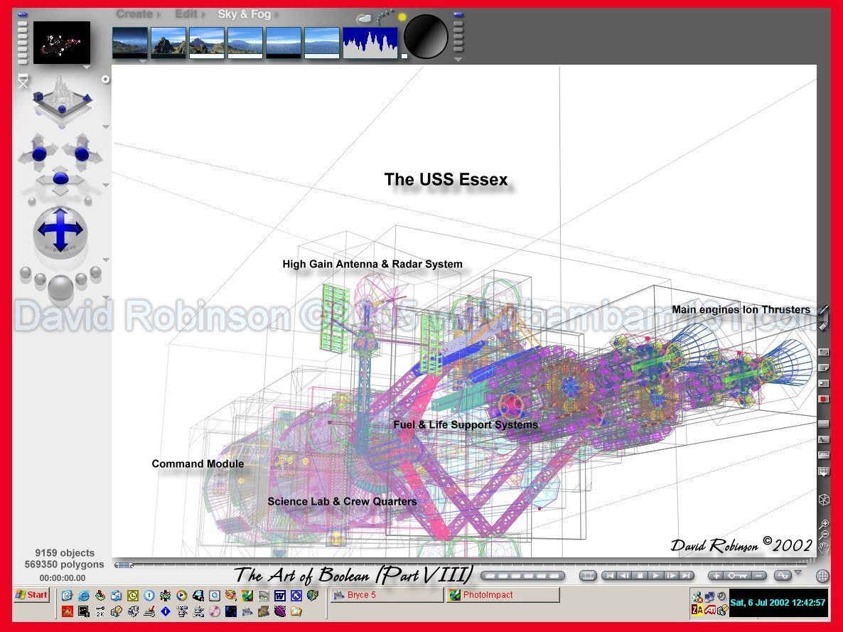
Task: Click the right XY camera cross control
Action: [82, 153]
